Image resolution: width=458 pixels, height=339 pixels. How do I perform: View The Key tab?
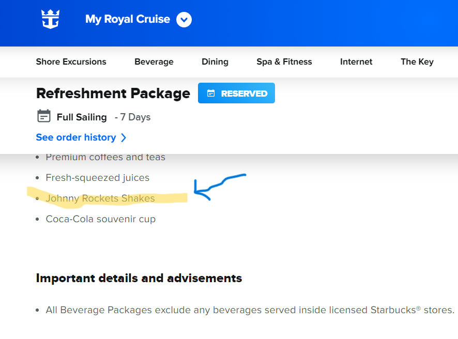(x=417, y=62)
